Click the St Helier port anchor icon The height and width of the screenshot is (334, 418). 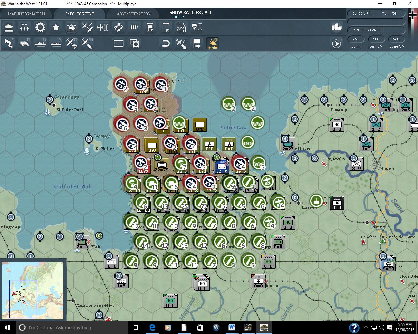87,151
